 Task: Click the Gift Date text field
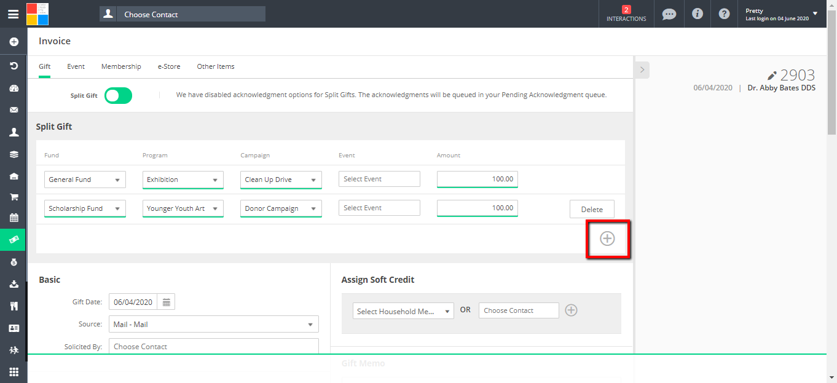(x=133, y=302)
